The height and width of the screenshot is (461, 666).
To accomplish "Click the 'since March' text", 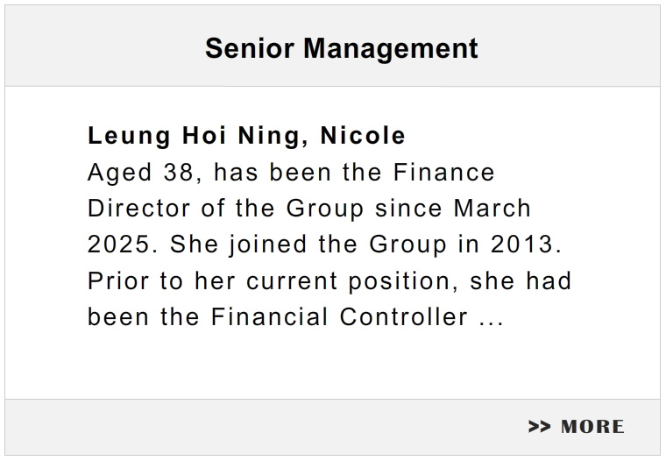I will pos(453,209).
